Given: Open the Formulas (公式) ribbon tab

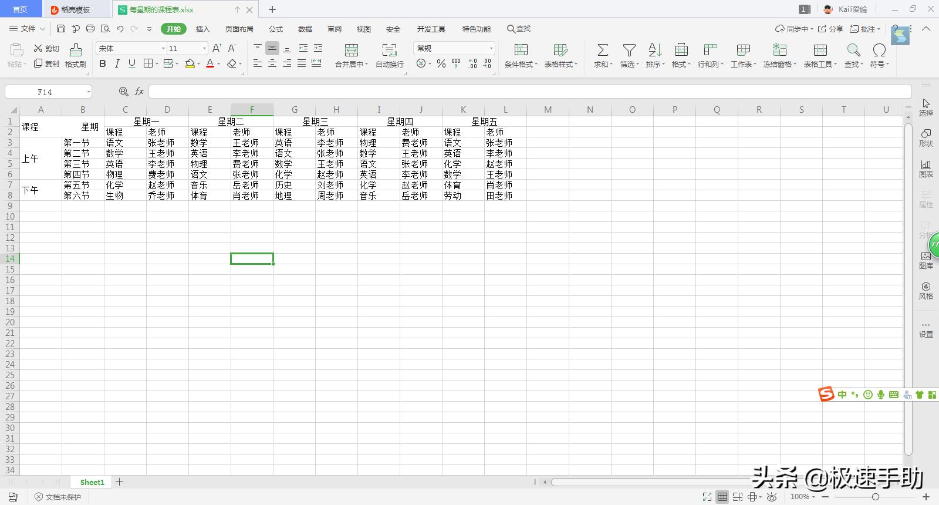Looking at the screenshot, I should tap(275, 29).
